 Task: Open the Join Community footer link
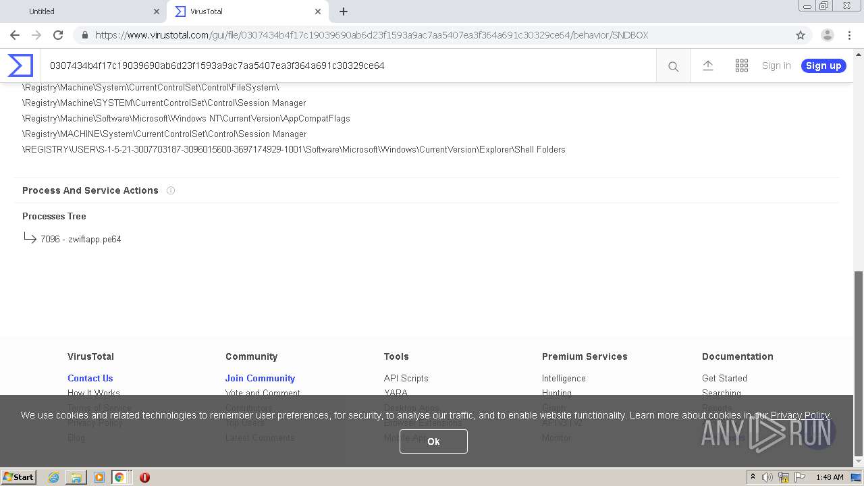point(260,378)
